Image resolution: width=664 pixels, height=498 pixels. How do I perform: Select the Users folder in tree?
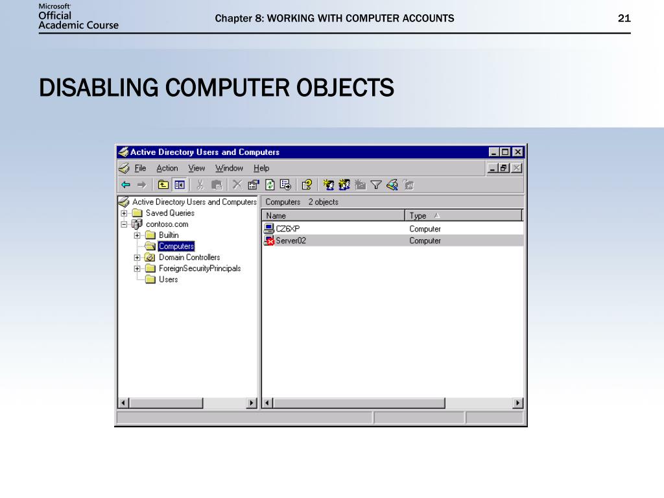168,279
